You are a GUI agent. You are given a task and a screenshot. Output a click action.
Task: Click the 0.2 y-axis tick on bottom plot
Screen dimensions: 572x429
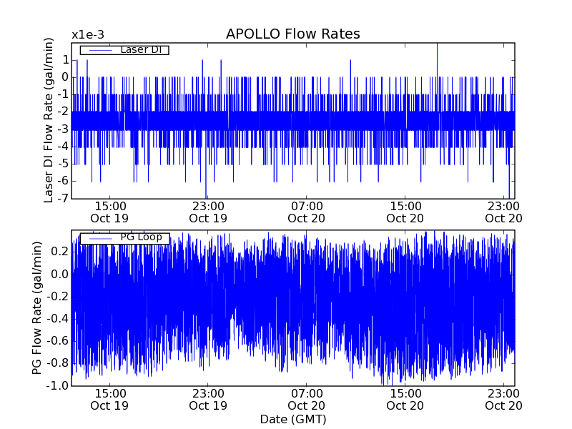pos(60,252)
